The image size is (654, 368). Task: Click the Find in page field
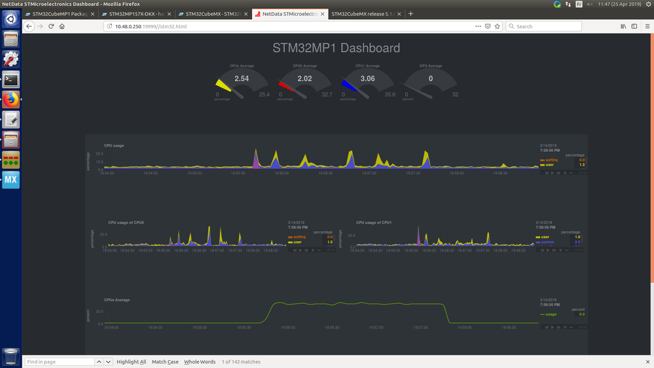tap(59, 361)
